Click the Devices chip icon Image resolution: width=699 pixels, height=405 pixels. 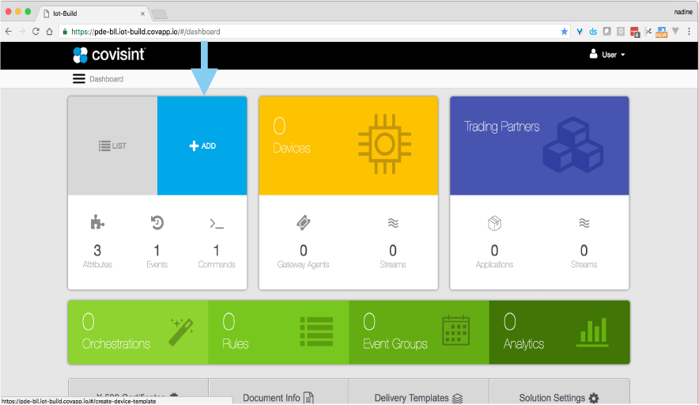(x=384, y=144)
